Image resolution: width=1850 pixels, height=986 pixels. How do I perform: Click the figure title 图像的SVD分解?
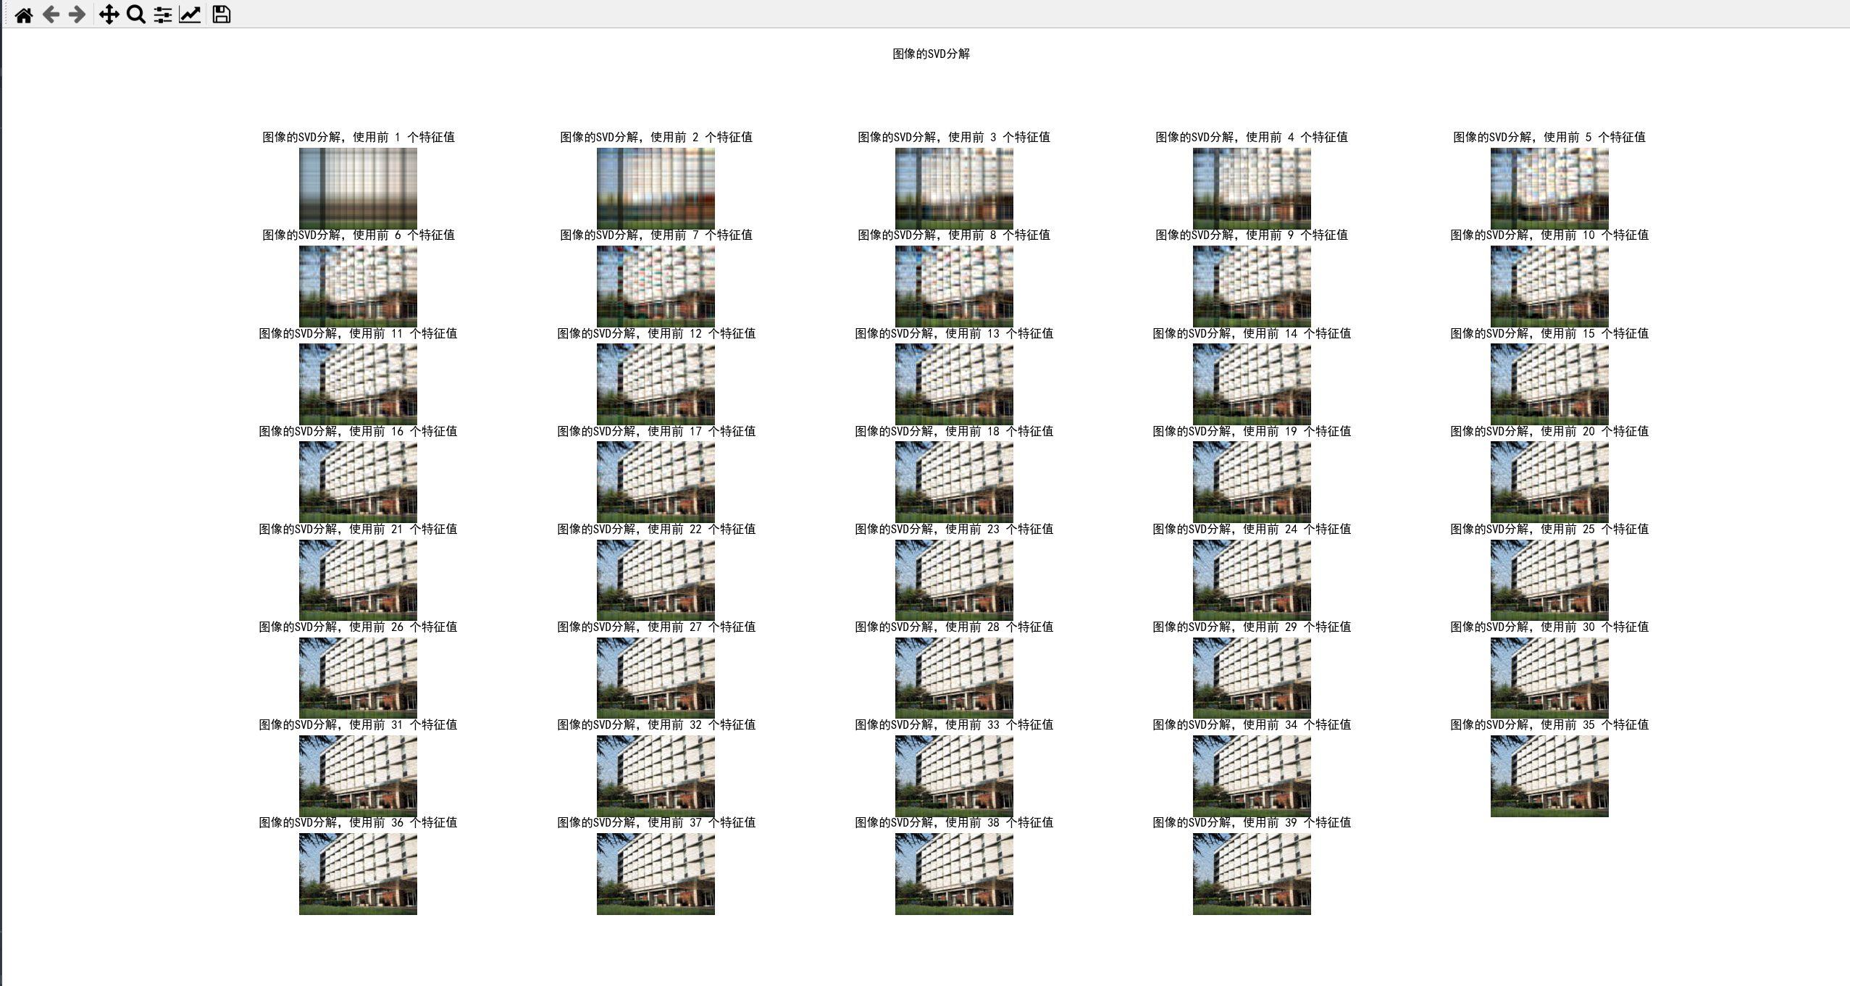(931, 54)
